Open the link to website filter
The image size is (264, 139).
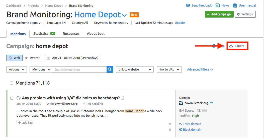(135, 69)
